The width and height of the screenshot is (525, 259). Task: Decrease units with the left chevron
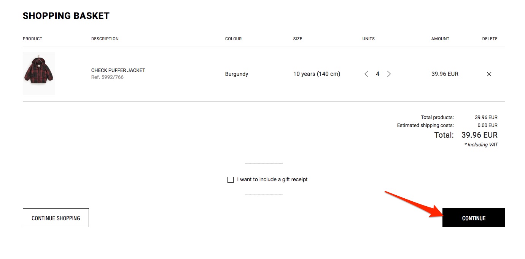point(366,74)
